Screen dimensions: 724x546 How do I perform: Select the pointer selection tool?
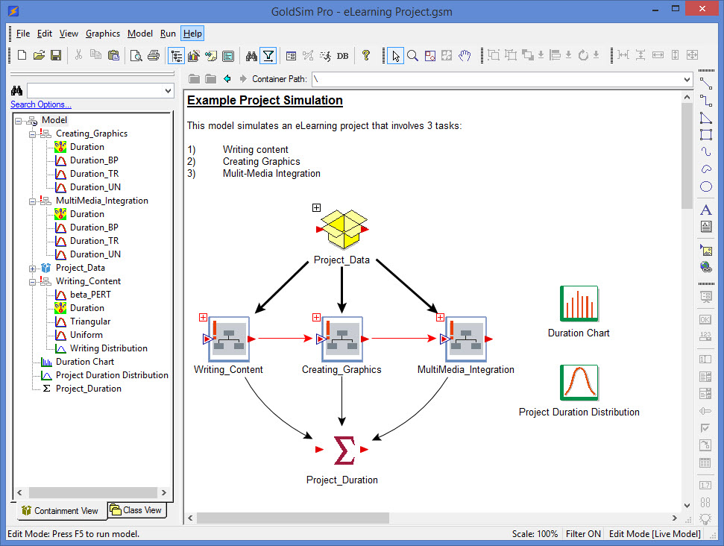[x=395, y=56]
